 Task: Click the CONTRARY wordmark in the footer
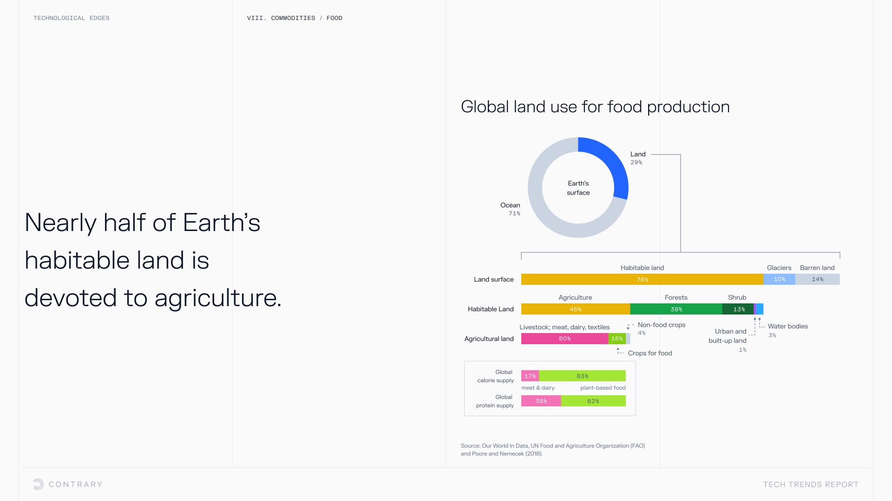pos(75,484)
